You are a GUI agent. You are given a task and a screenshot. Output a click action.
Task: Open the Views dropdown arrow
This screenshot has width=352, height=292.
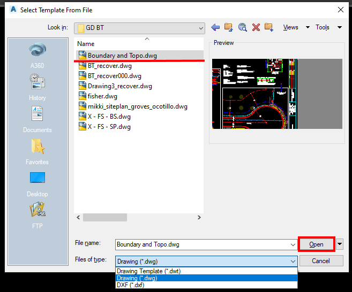pyautogui.click(x=308, y=27)
